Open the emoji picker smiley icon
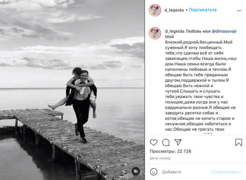The height and width of the screenshot is (180, 246). coord(154,172)
